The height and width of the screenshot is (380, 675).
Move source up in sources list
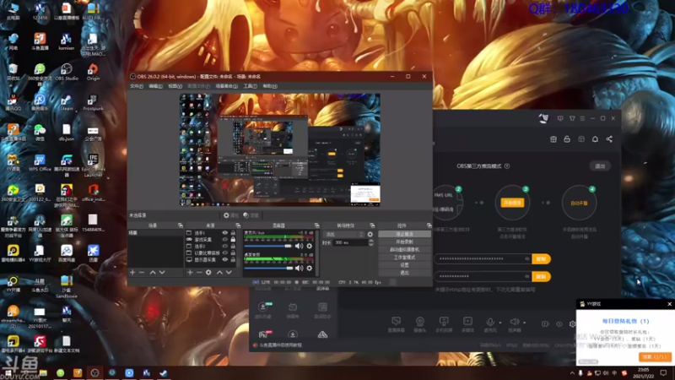pyautogui.click(x=219, y=272)
